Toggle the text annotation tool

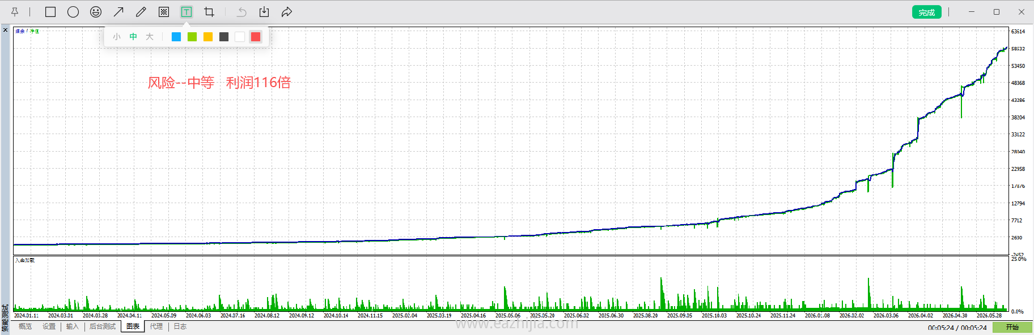[187, 12]
